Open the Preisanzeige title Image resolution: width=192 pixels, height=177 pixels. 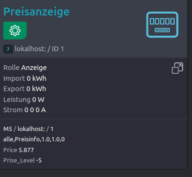coord(37,12)
